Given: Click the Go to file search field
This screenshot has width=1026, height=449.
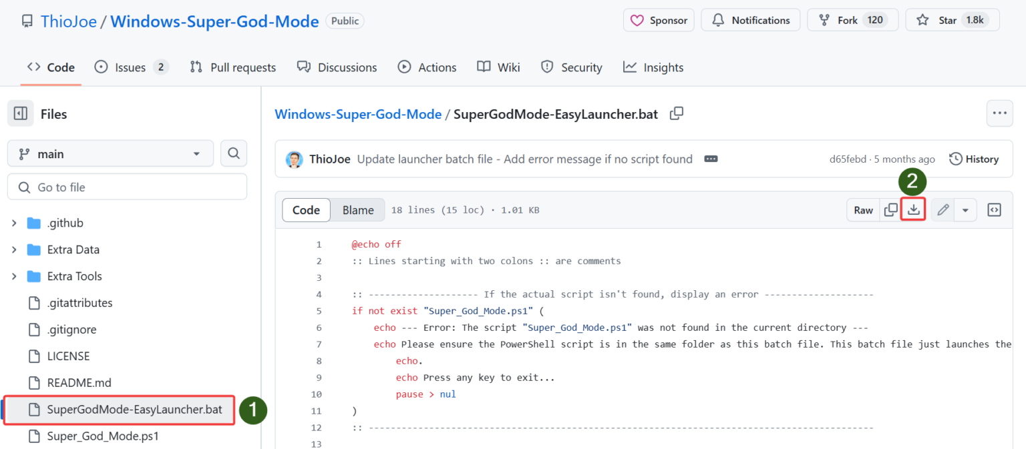Looking at the screenshot, I should point(127,187).
